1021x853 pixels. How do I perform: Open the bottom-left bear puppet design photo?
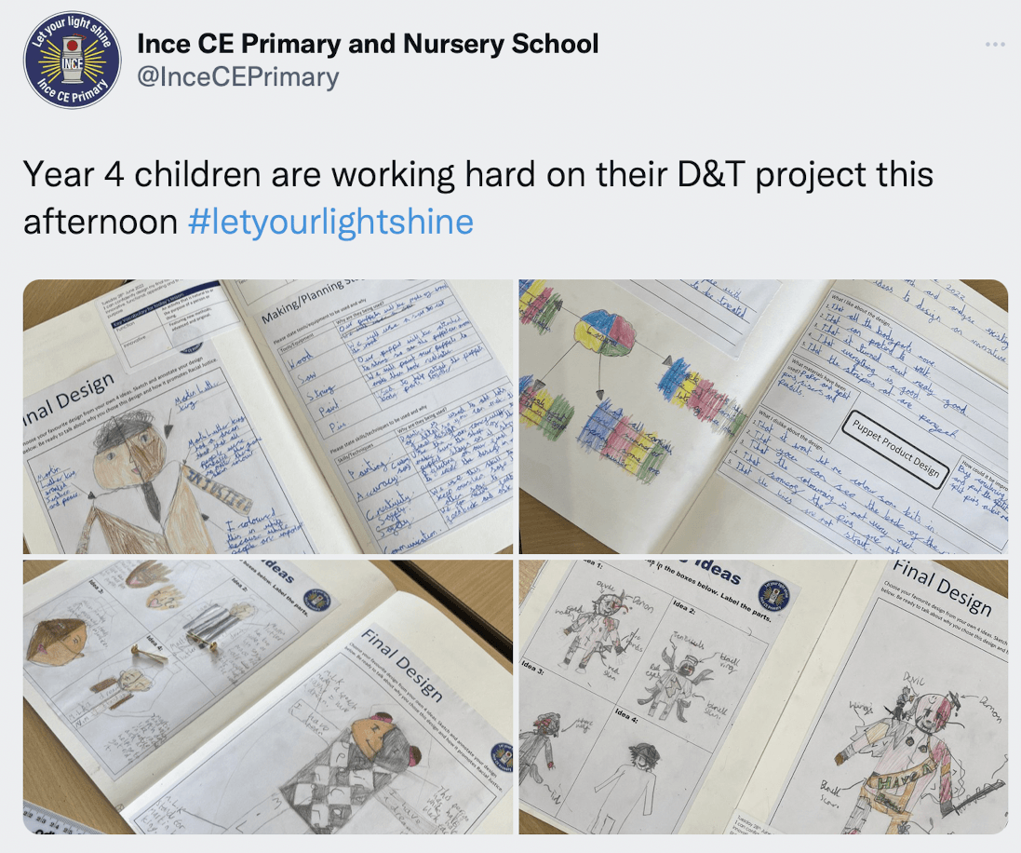tap(268, 697)
